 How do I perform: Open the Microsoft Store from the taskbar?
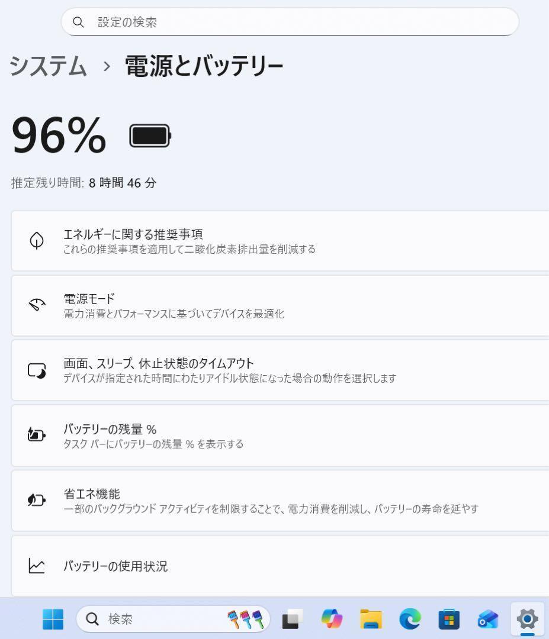tap(448, 619)
